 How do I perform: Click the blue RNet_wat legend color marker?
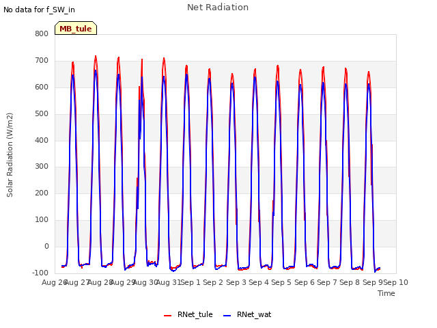227,316
